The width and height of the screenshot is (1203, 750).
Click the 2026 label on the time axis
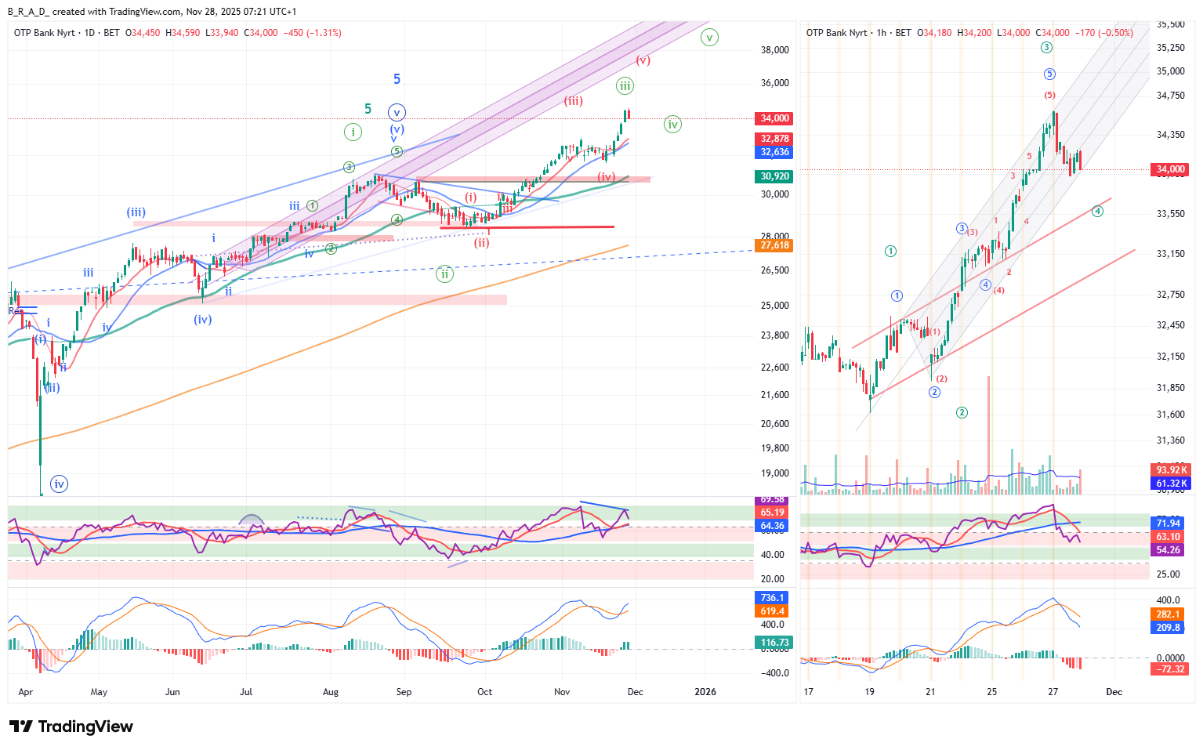pyautogui.click(x=705, y=692)
